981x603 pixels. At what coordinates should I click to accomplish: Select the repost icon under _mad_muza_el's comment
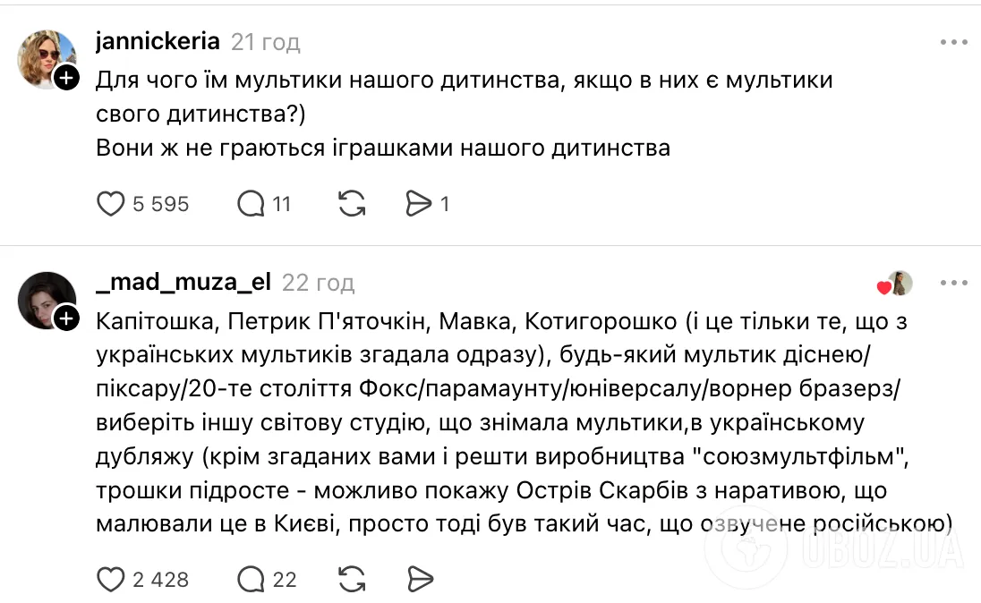[351, 579]
